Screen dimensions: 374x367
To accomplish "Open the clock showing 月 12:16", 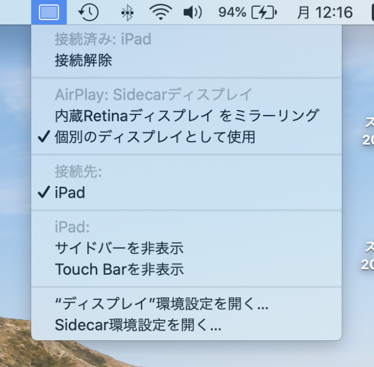I will [325, 13].
